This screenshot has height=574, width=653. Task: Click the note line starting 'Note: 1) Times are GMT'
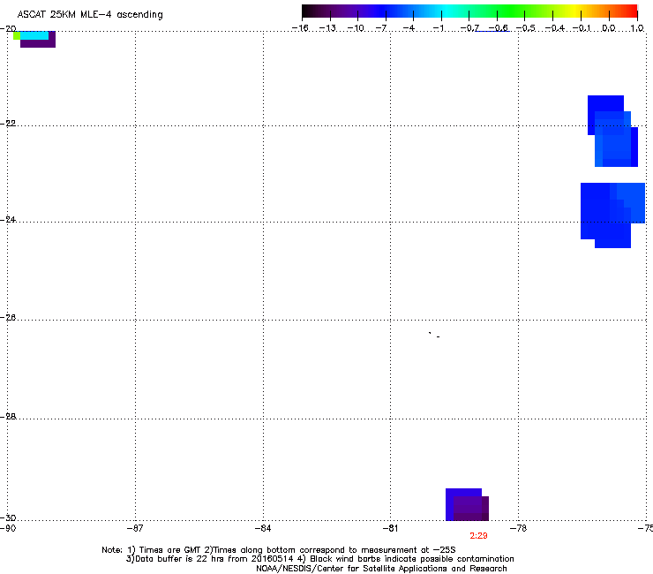point(279,550)
